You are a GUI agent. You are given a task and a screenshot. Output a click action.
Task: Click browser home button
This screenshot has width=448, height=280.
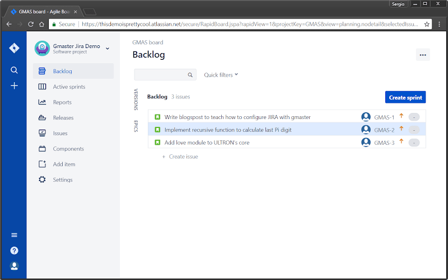click(41, 24)
